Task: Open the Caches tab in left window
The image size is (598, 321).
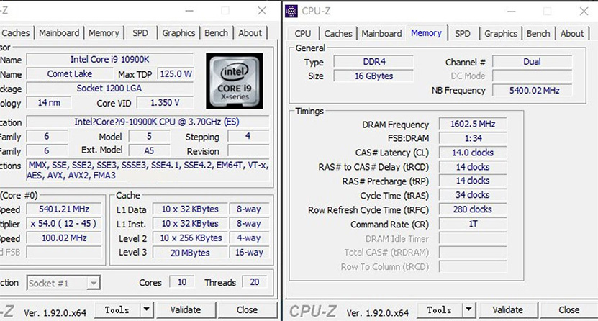Action: [16, 33]
